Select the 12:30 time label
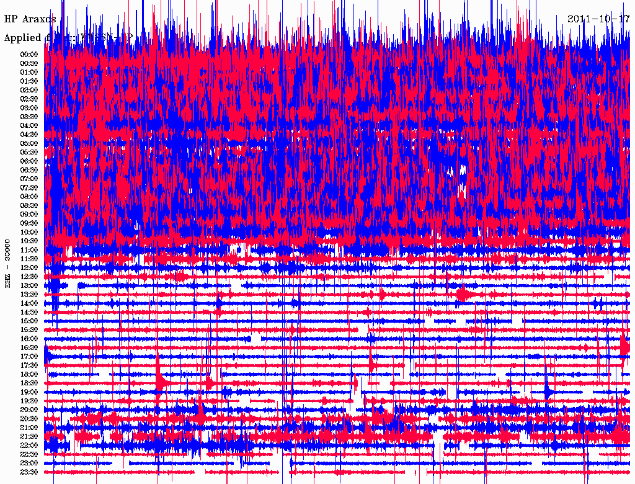 point(29,277)
